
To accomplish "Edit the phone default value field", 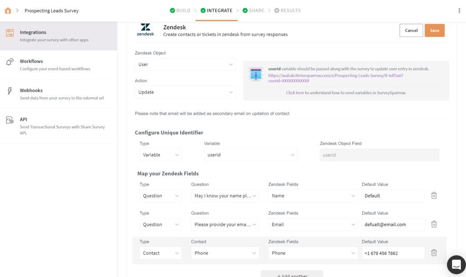I will pyautogui.click(x=393, y=253).
